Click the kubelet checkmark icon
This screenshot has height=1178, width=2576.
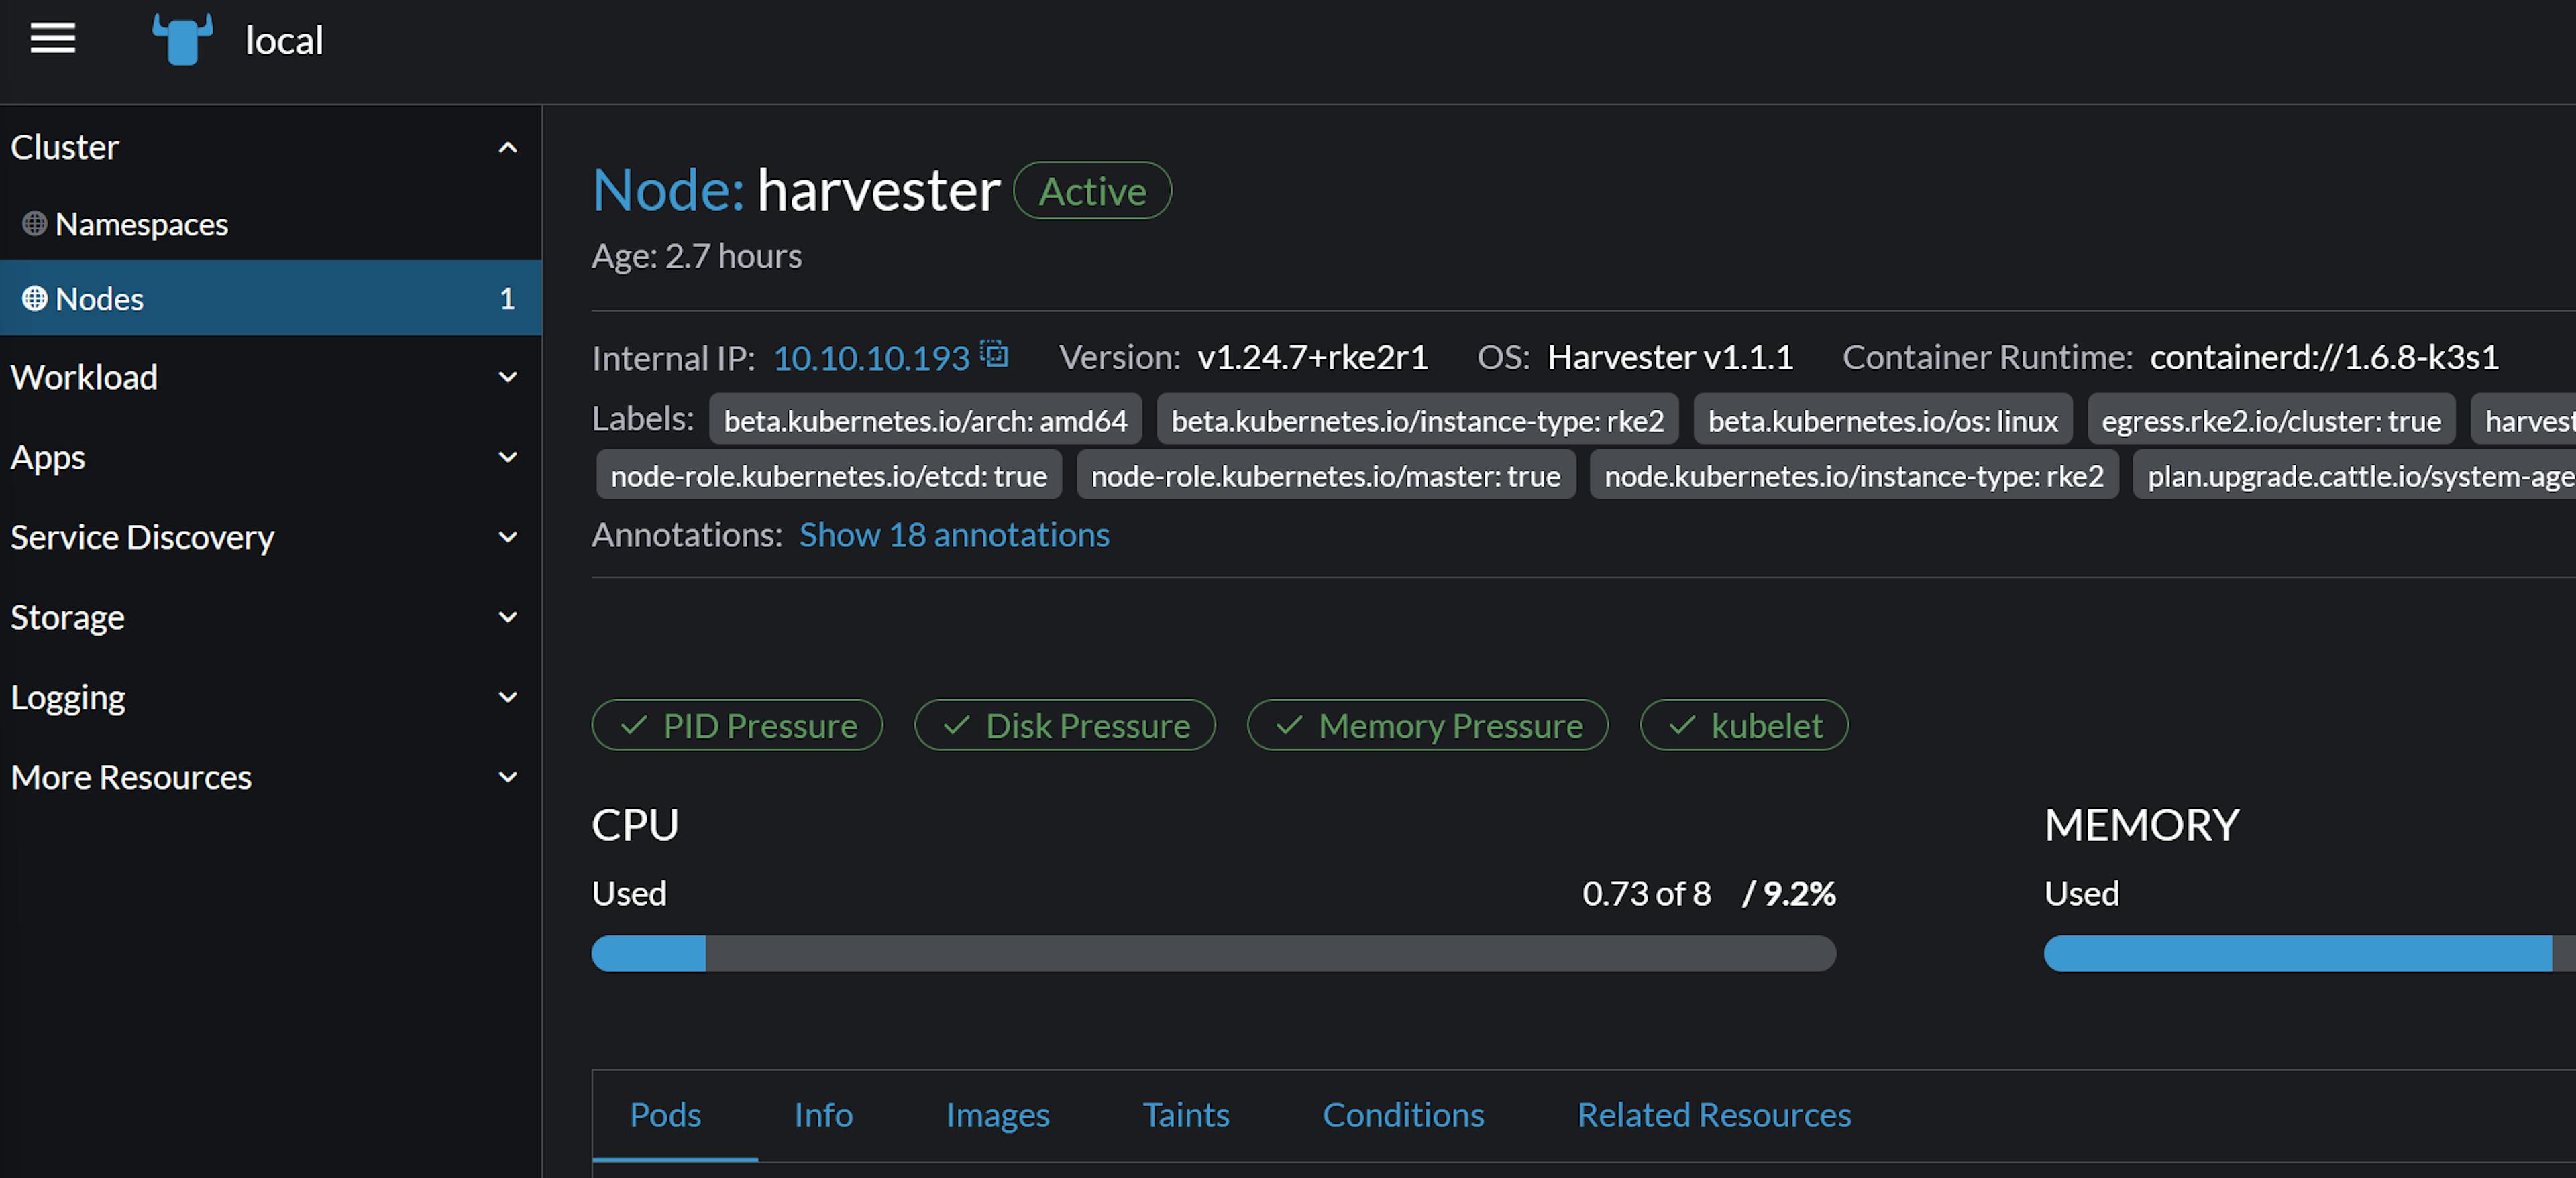[1683, 725]
